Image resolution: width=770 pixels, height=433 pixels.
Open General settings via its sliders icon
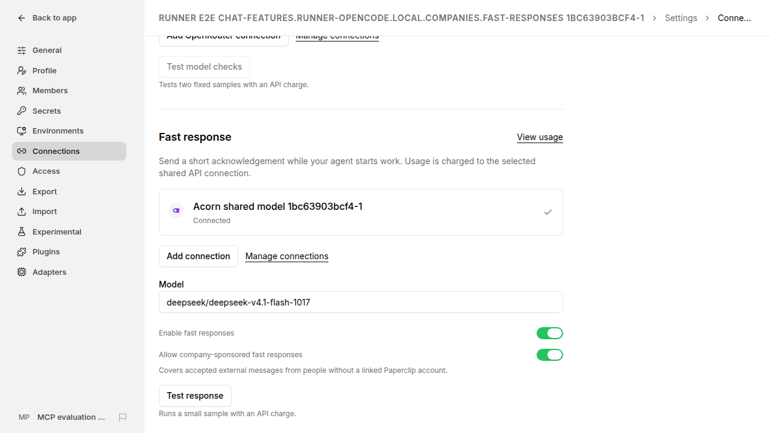click(x=22, y=51)
